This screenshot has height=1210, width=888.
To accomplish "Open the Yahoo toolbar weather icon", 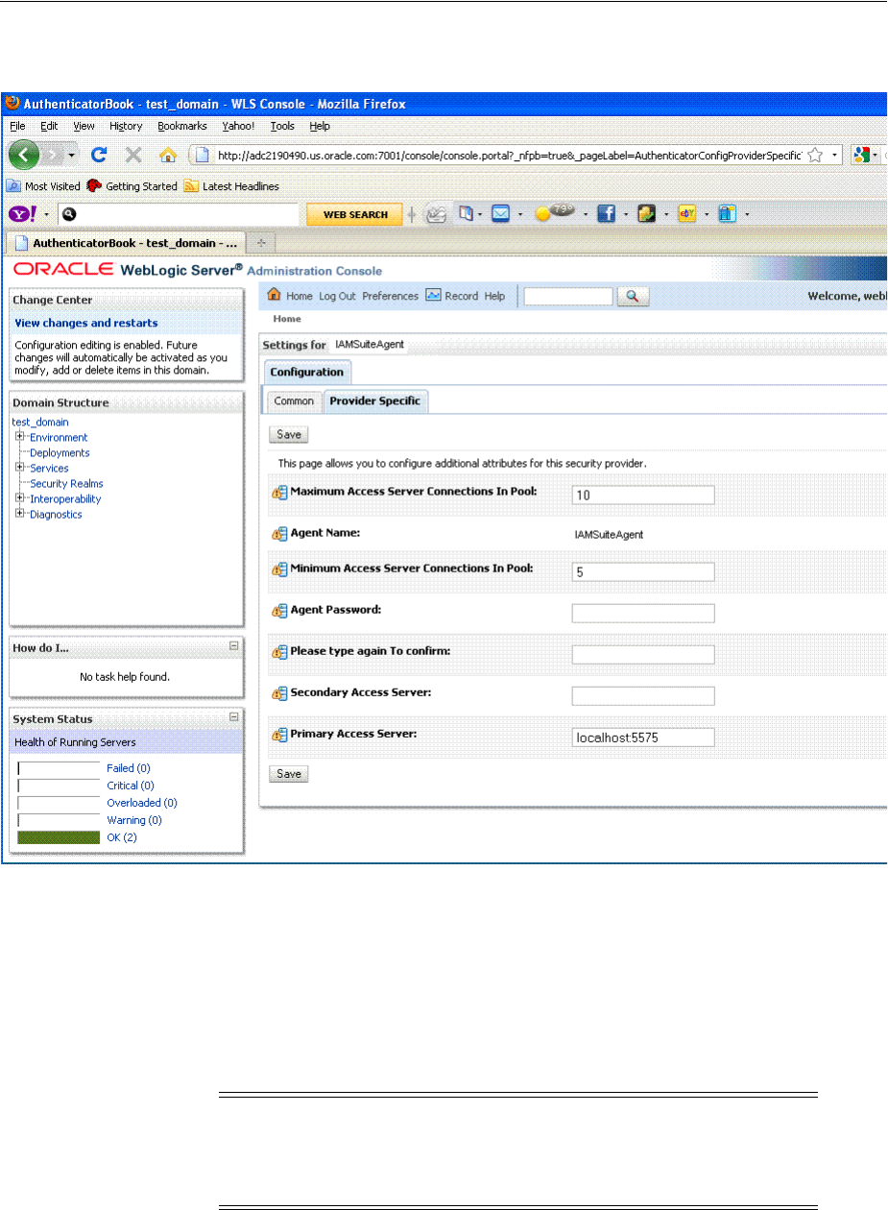I will pyautogui.click(x=555, y=213).
